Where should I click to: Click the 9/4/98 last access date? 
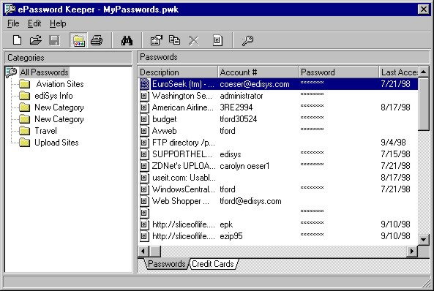[x=393, y=143]
